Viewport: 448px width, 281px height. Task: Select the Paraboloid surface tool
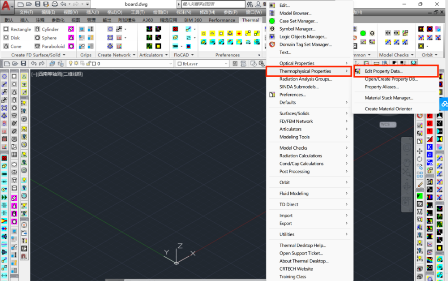pos(50,46)
